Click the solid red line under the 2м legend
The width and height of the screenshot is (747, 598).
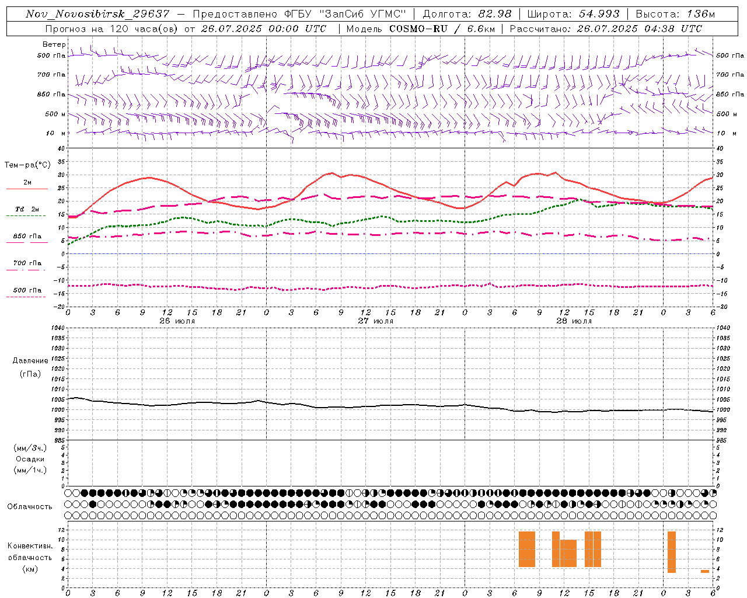point(27,189)
